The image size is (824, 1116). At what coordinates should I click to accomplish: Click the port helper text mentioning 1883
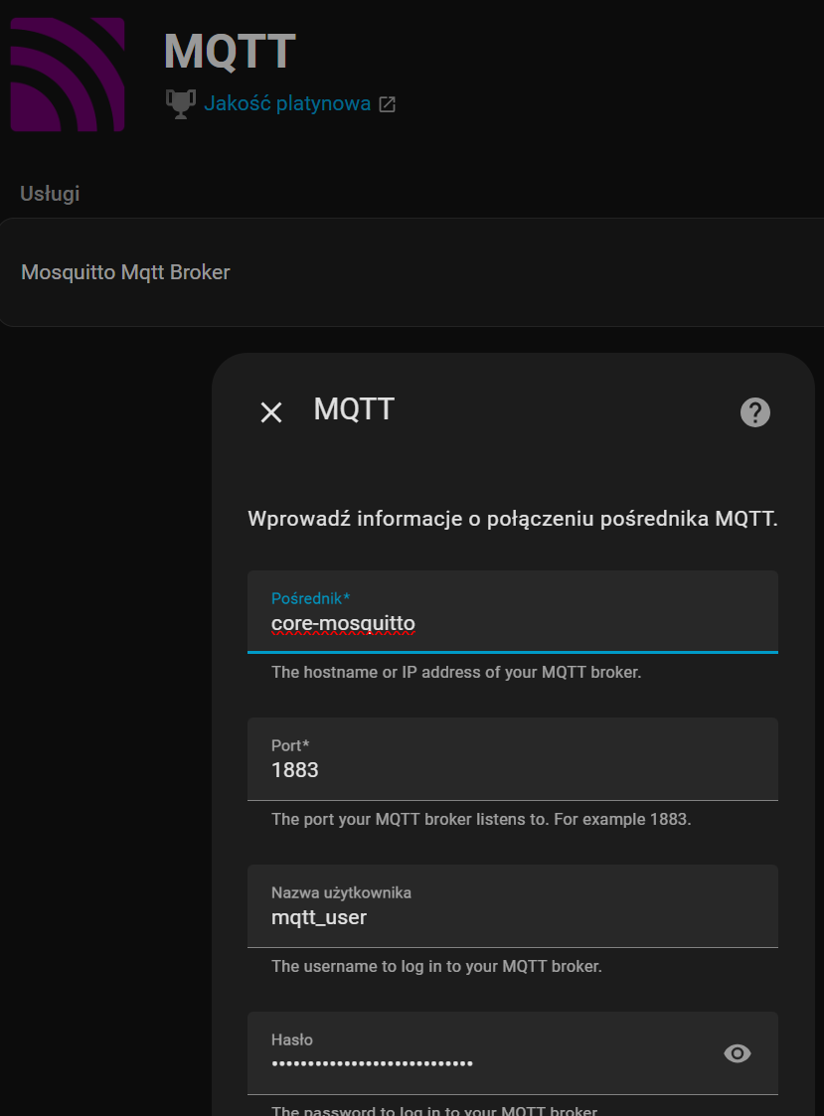click(x=481, y=820)
